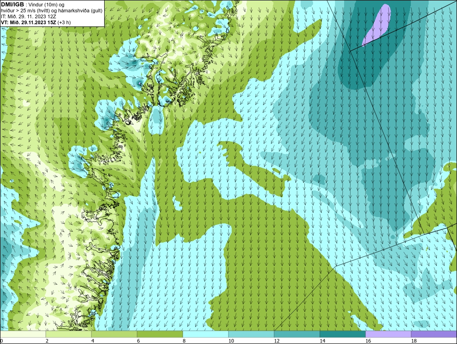Click the 8–10 m/s light cyan swatch
The image size is (457, 344).
[x=206, y=334]
